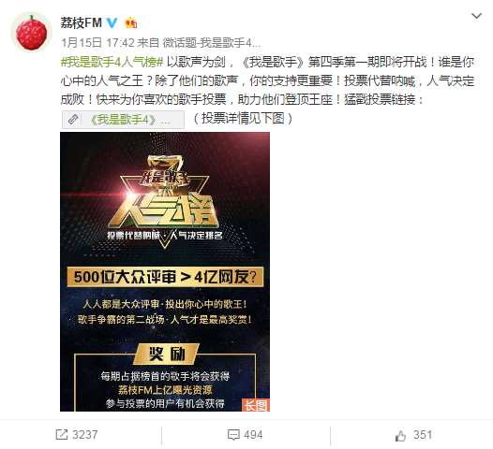Open the 494 comments count
Screen dimensions: 493x449
coord(253,435)
